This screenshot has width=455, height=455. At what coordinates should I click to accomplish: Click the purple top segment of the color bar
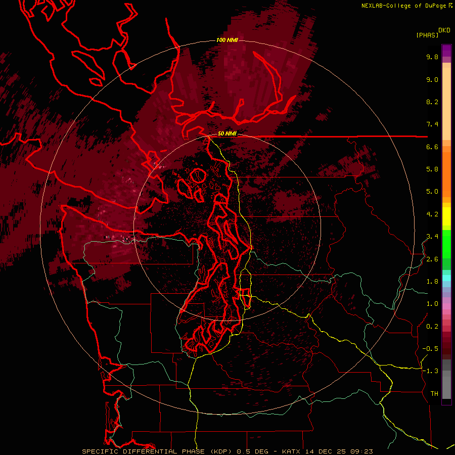pyautogui.click(x=446, y=51)
